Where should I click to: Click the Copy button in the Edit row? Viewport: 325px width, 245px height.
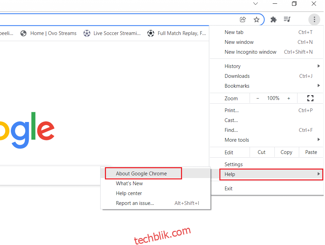point(286,152)
